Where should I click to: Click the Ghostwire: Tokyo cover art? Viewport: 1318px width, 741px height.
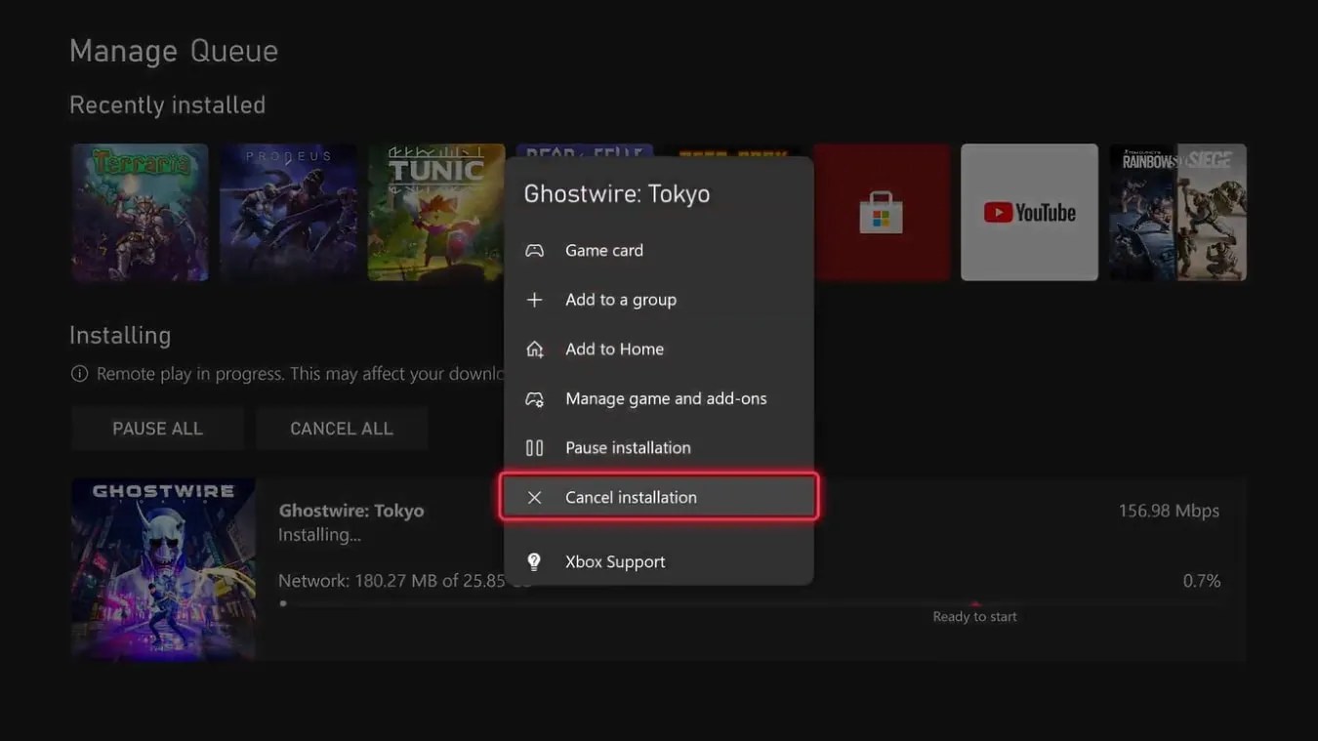pyautogui.click(x=162, y=569)
